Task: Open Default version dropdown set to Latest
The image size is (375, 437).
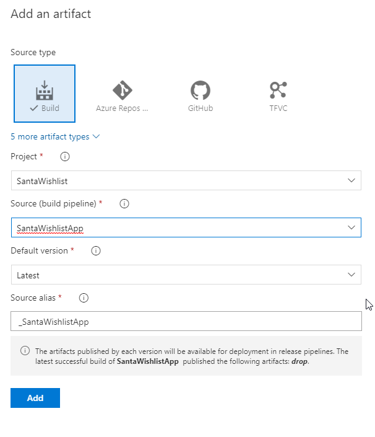Action: tap(186, 275)
